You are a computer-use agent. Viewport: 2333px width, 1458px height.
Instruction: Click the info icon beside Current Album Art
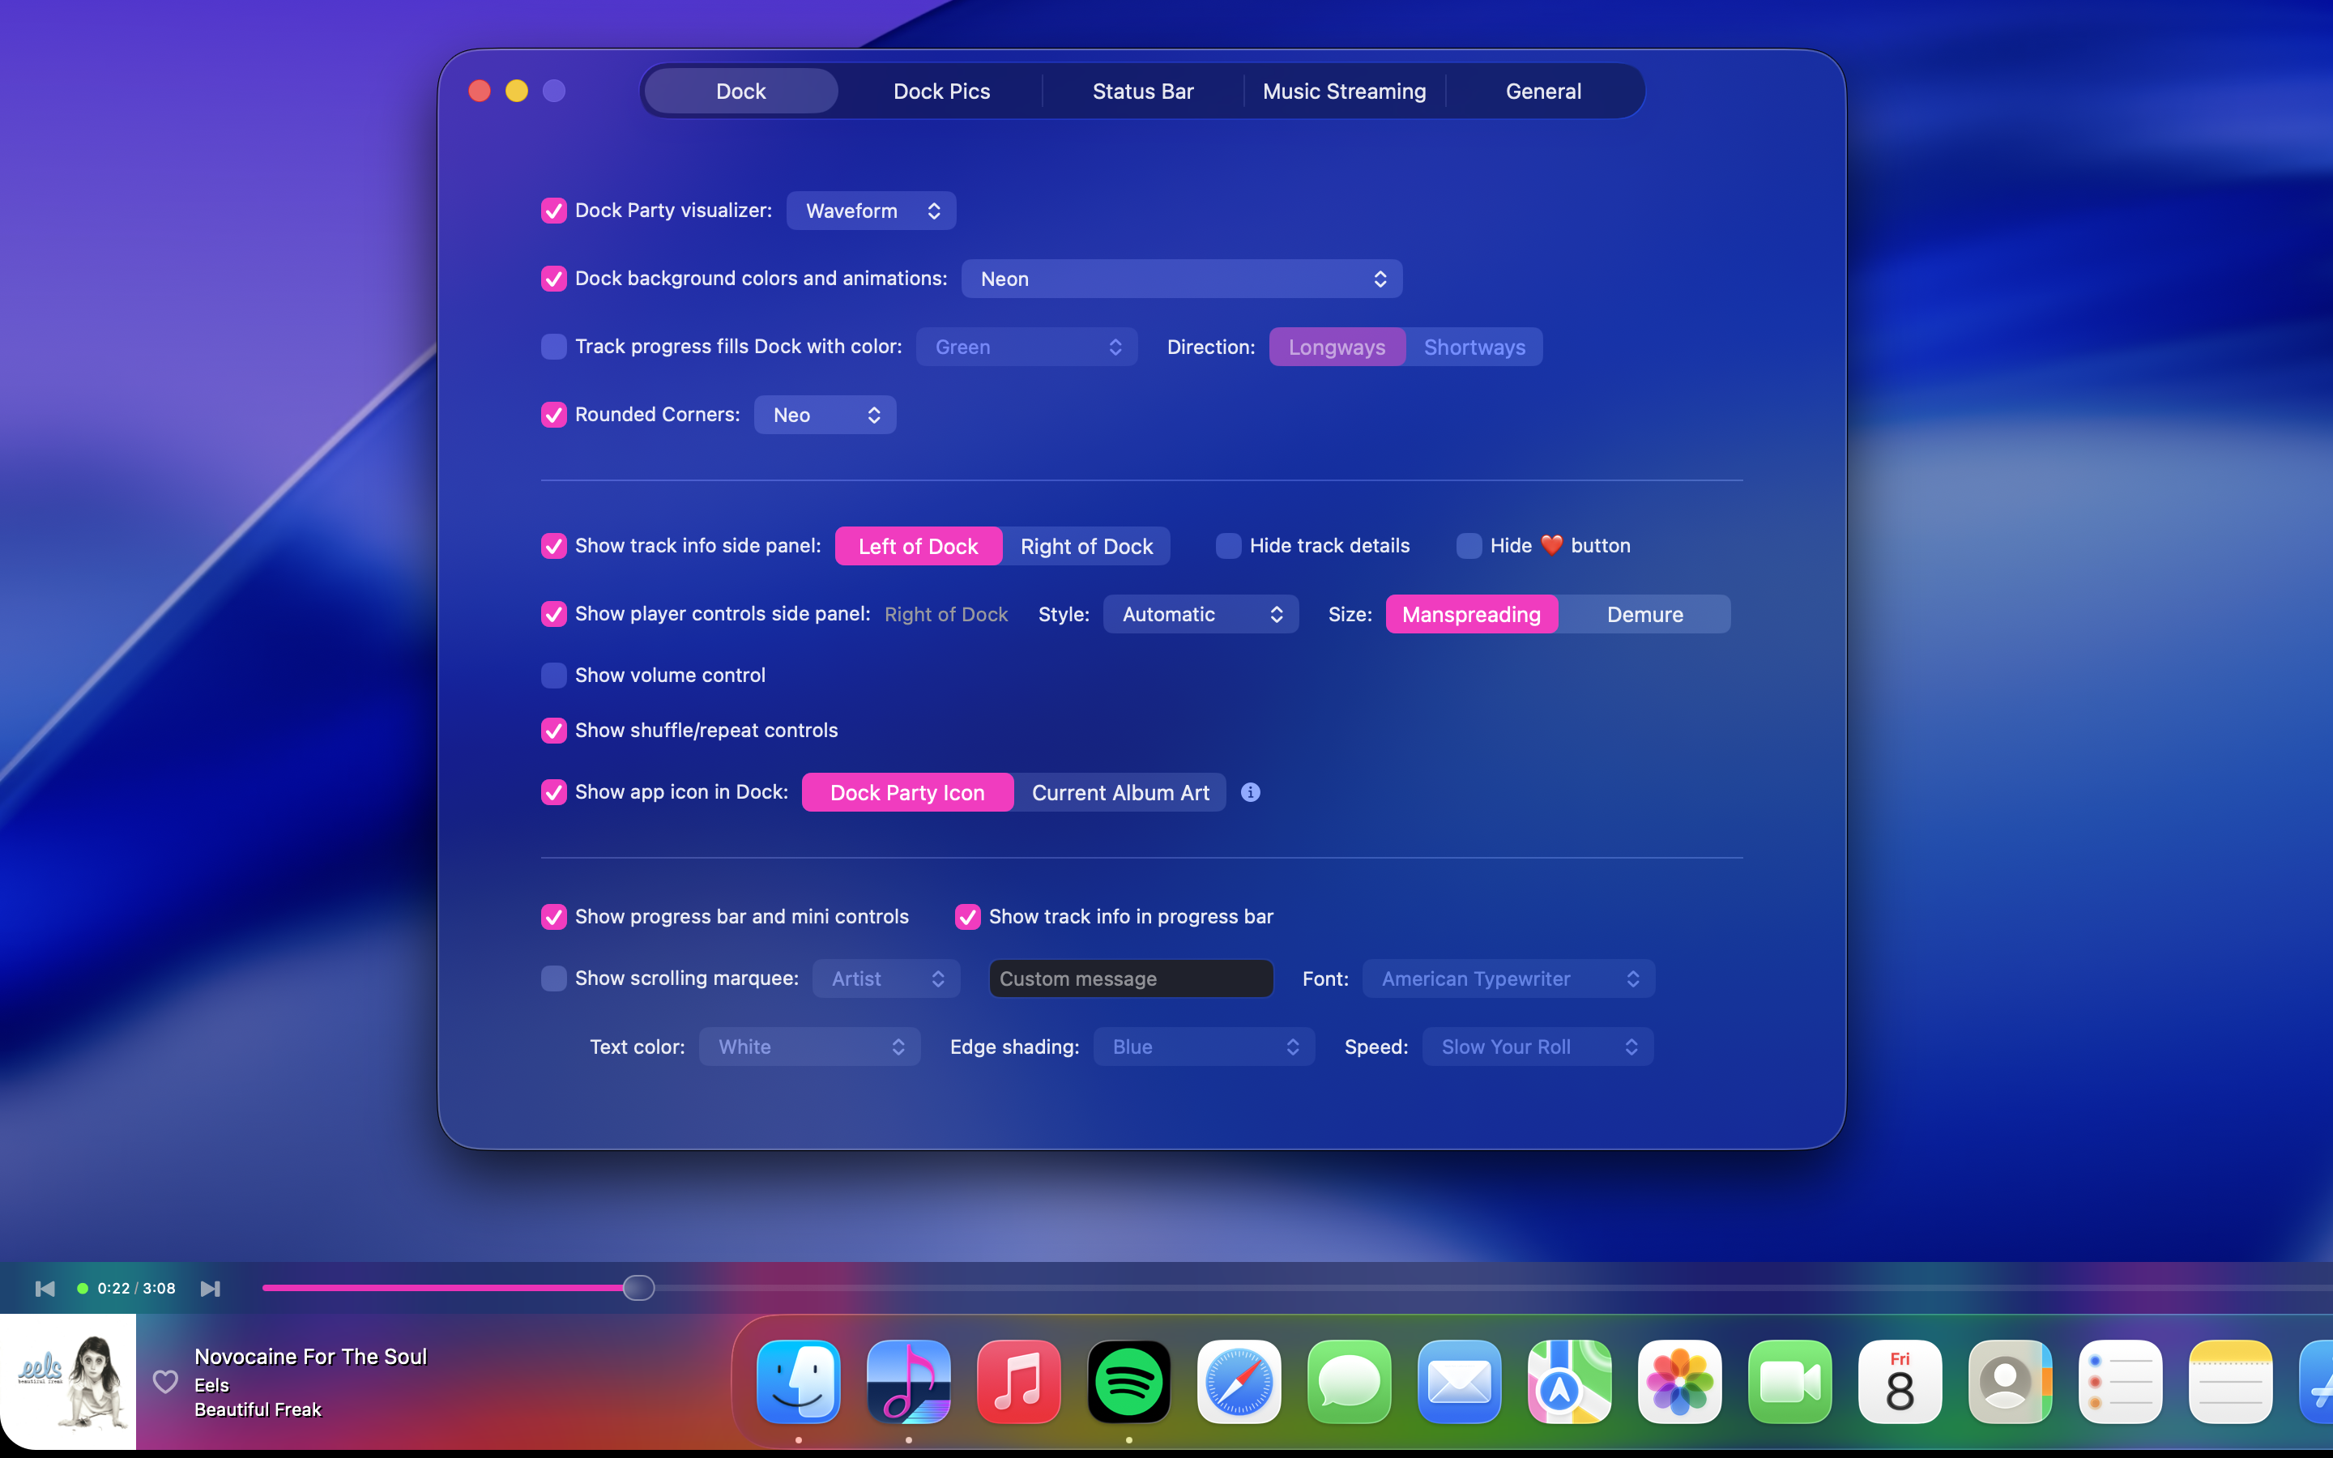coord(1251,791)
